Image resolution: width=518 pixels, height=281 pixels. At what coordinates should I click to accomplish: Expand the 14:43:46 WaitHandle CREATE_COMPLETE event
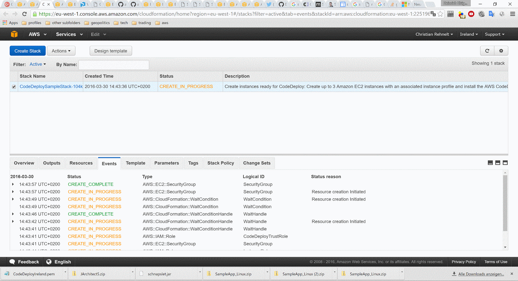tap(13, 214)
